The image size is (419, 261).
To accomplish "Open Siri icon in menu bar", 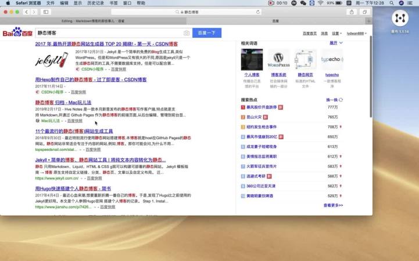I will click(401, 3).
